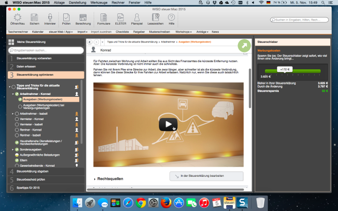Click the green arrow jump button
This screenshot has height=211, width=338.
[x=244, y=46]
